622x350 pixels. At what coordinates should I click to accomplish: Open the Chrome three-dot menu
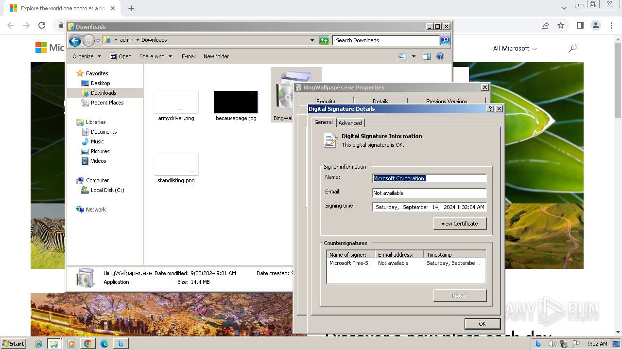612,25
